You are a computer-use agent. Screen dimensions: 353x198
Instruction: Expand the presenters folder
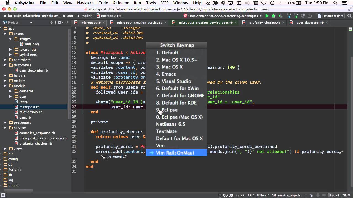tap(5, 122)
